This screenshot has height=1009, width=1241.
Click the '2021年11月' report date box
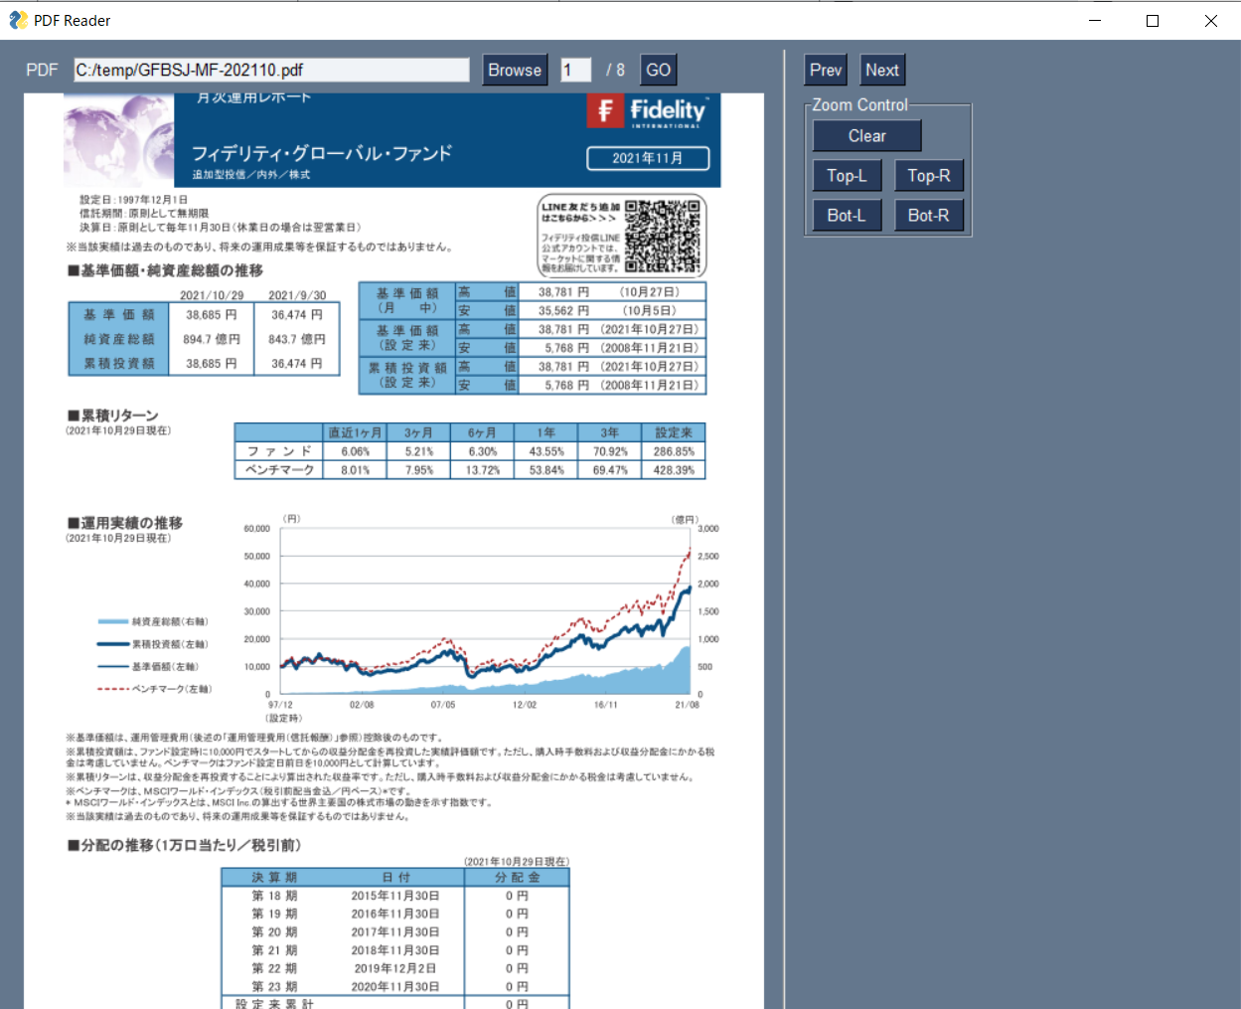[x=648, y=158]
